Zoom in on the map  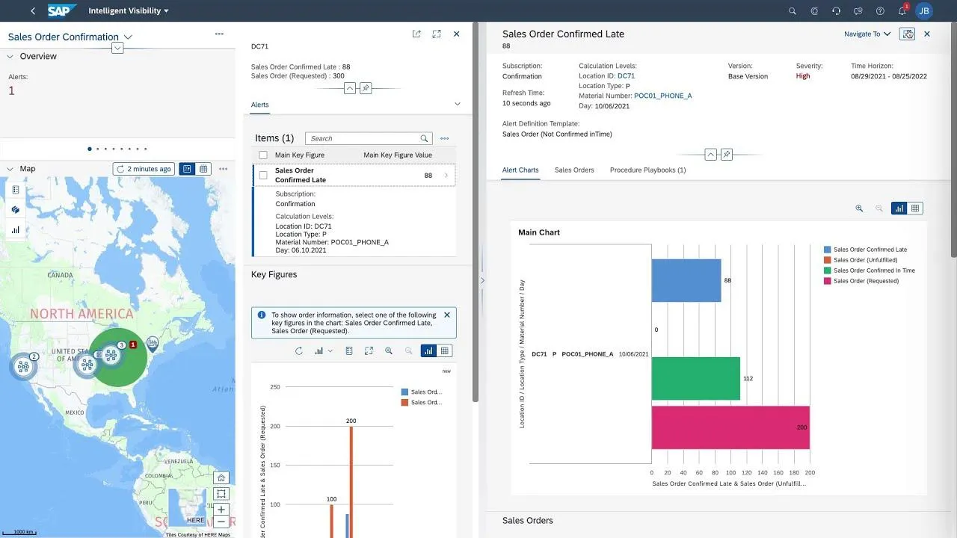coord(221,510)
